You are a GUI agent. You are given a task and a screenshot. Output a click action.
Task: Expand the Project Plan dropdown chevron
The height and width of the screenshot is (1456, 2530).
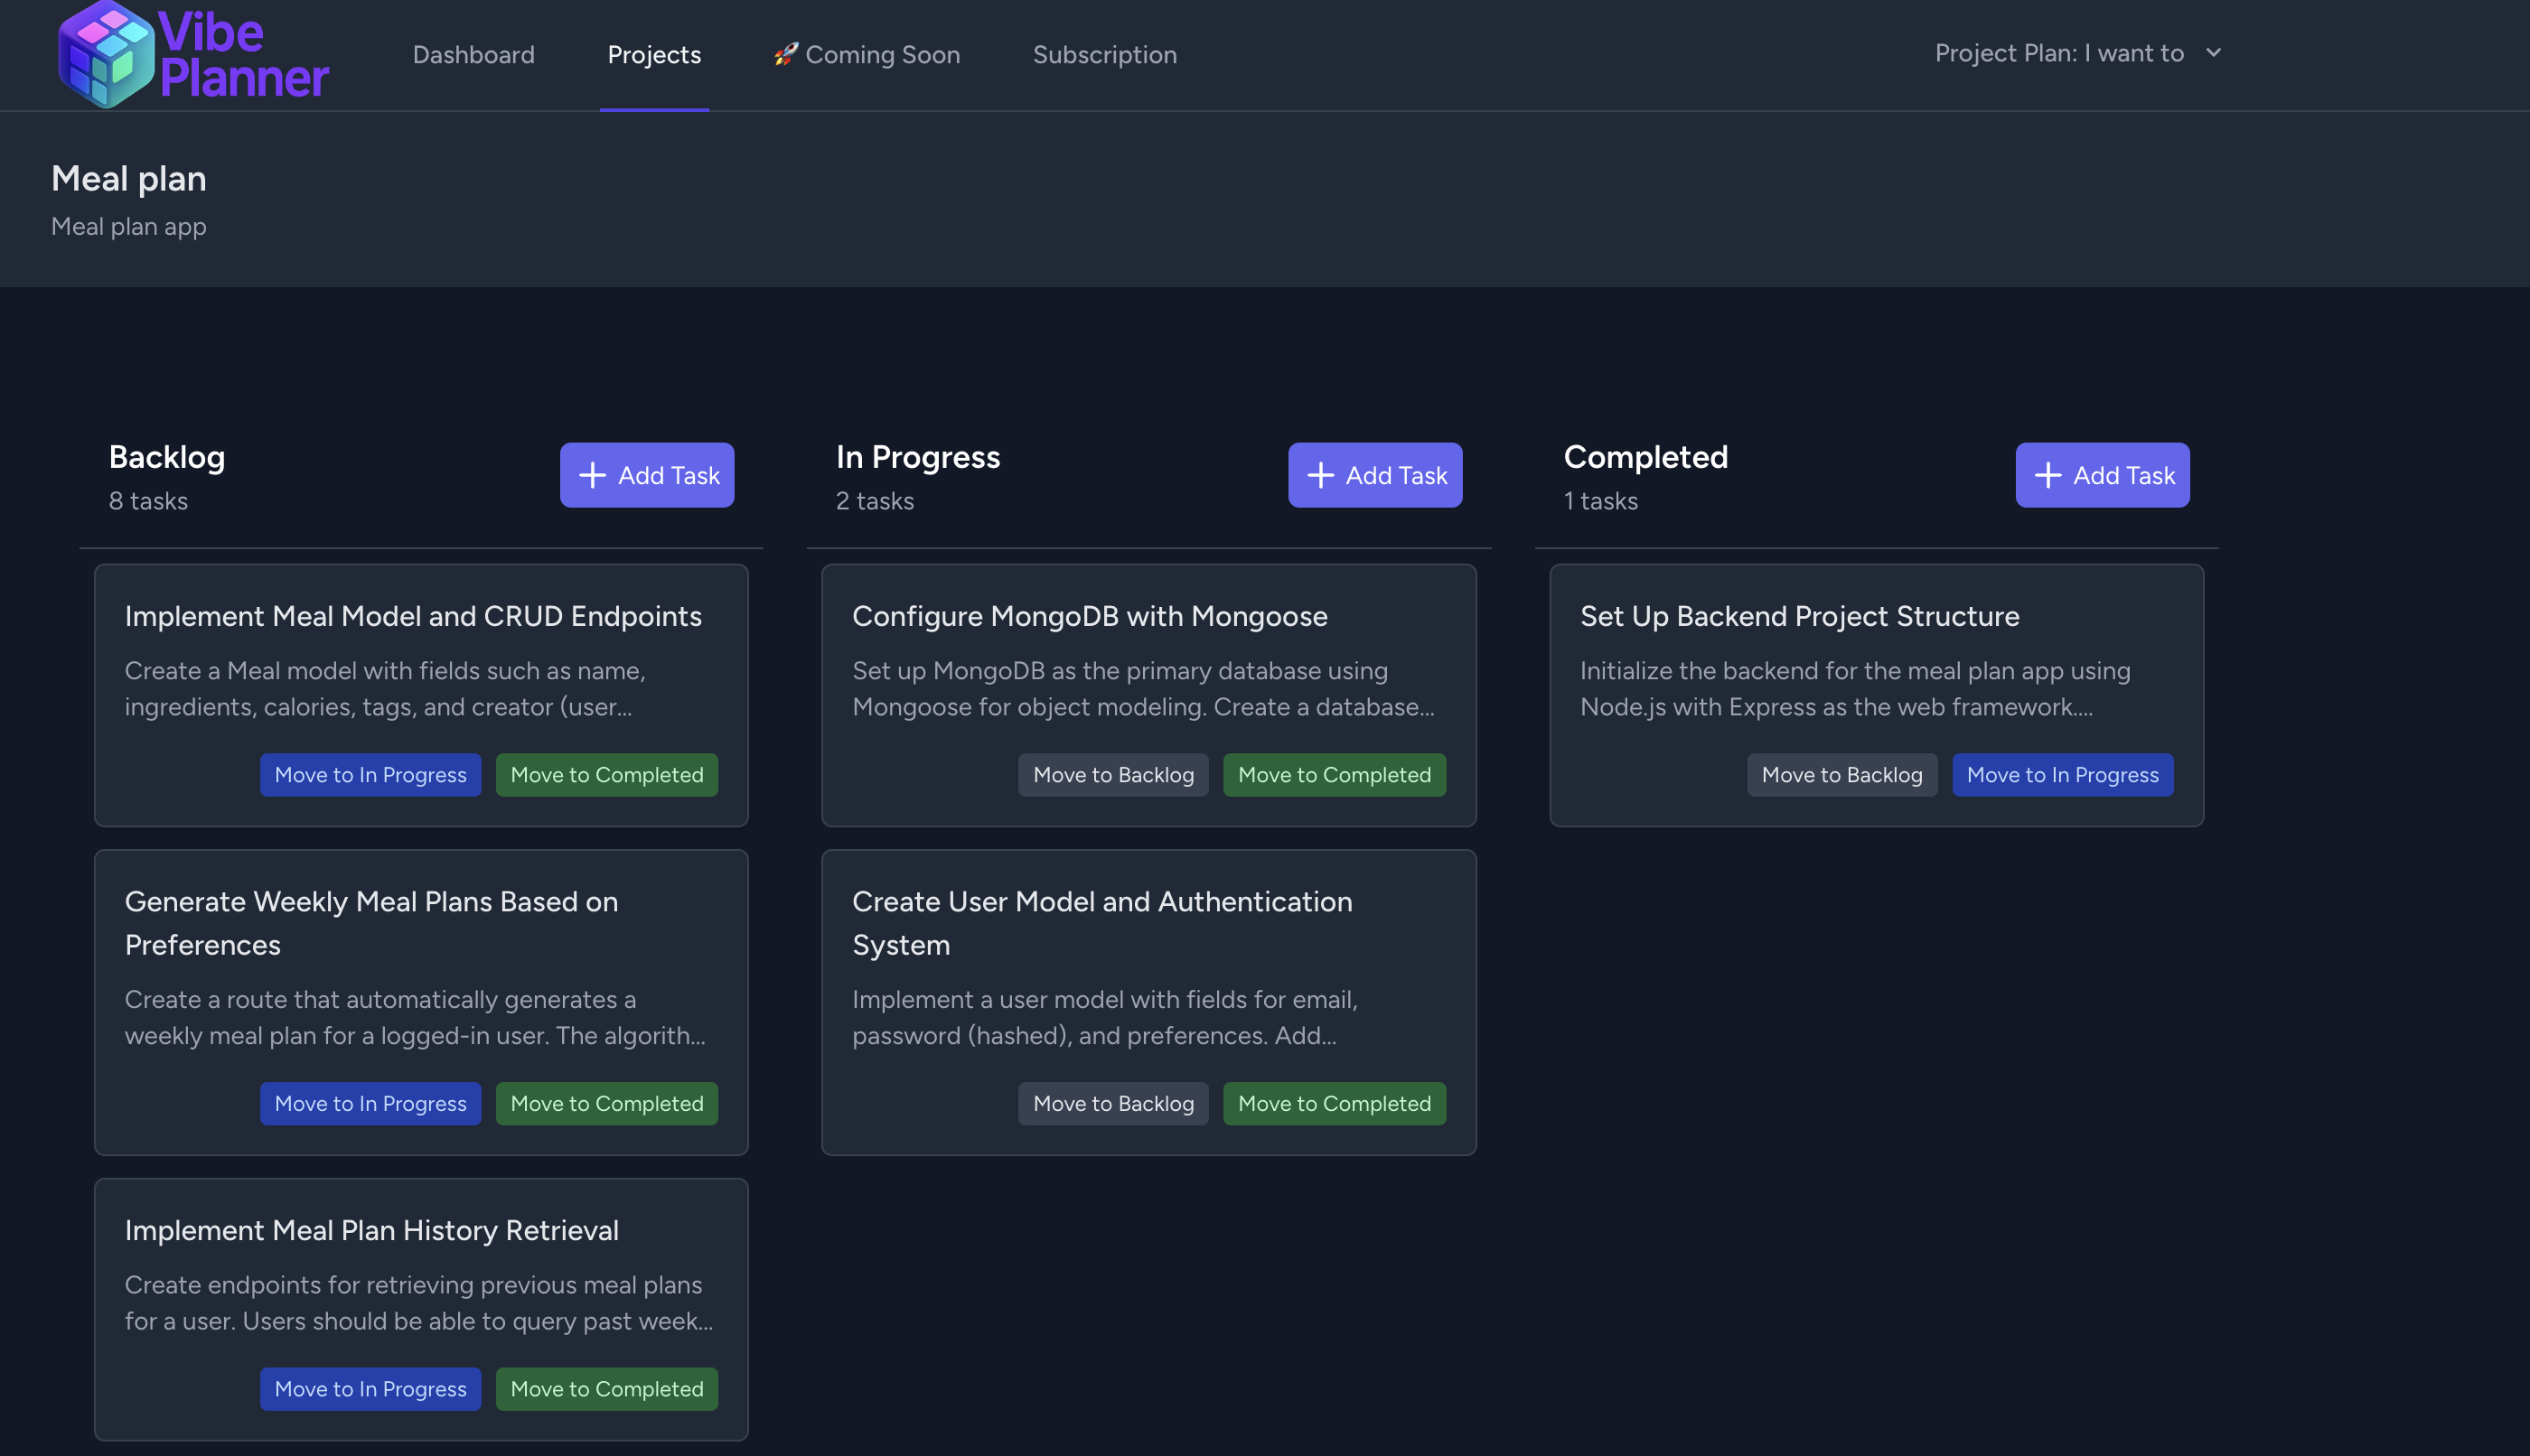click(x=2213, y=53)
